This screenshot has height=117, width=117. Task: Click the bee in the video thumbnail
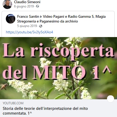[x=4, y=87]
